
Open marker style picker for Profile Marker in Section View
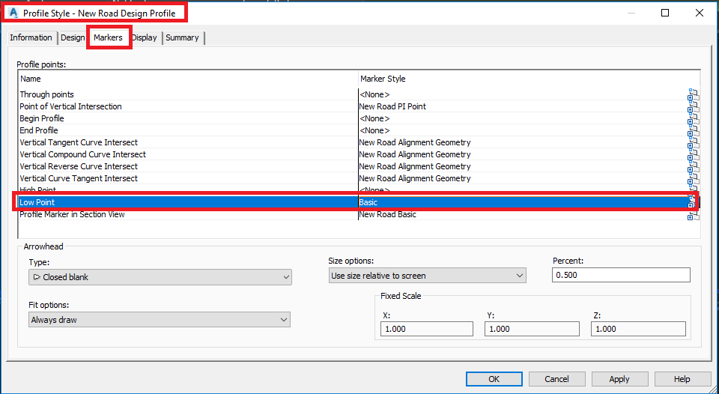(x=693, y=215)
